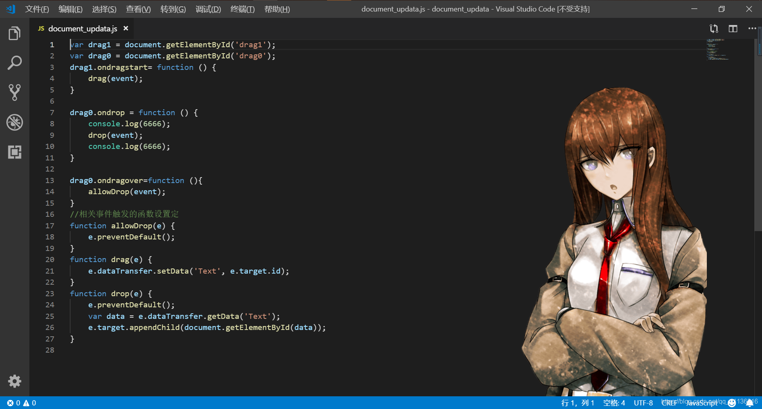Change file encoding UTF-8
The height and width of the screenshot is (409, 762).
tap(643, 403)
